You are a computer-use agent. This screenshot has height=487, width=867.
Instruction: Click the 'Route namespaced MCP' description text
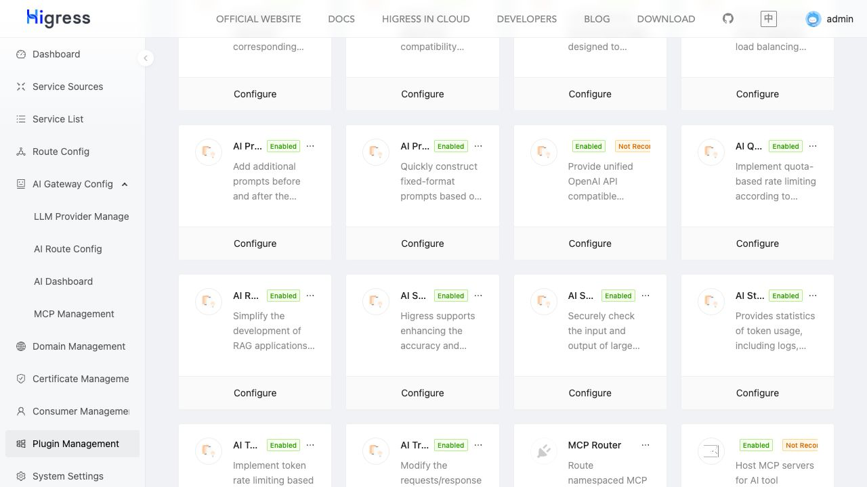[x=608, y=473]
